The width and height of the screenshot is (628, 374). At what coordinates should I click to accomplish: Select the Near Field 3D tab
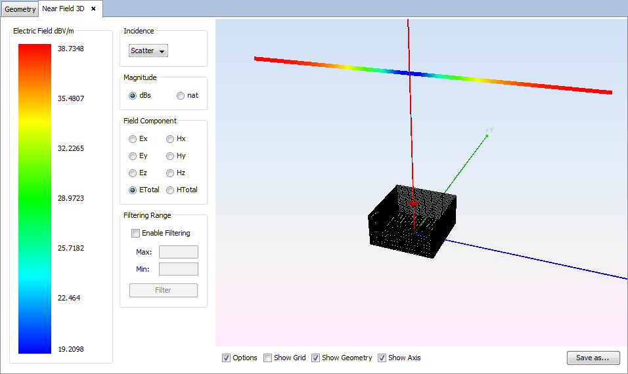[64, 9]
